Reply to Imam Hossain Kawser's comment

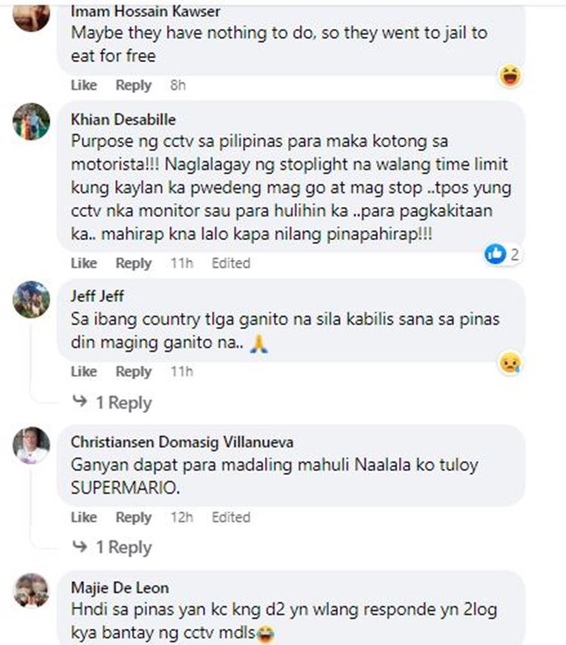tap(134, 85)
